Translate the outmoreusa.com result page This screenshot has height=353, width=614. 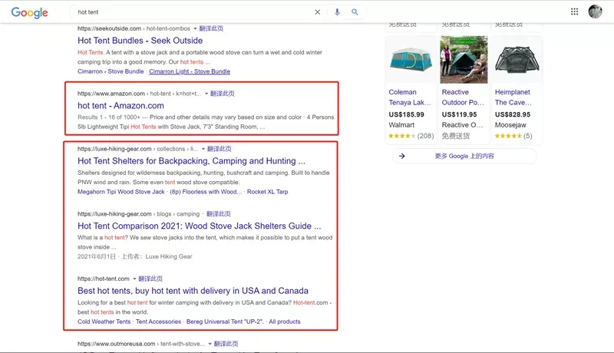point(226,344)
